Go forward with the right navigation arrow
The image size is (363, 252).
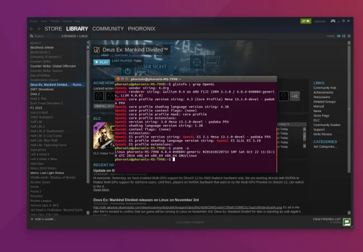coord(39,29)
